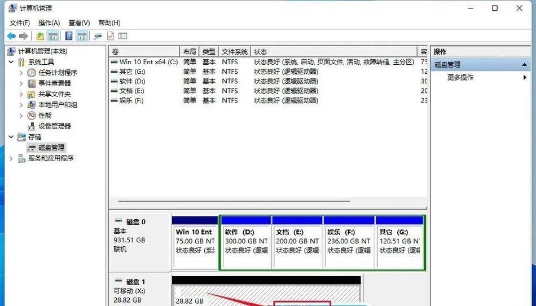Select 系统工具 in the tree
Screen dimensions: 536x306
41,62
